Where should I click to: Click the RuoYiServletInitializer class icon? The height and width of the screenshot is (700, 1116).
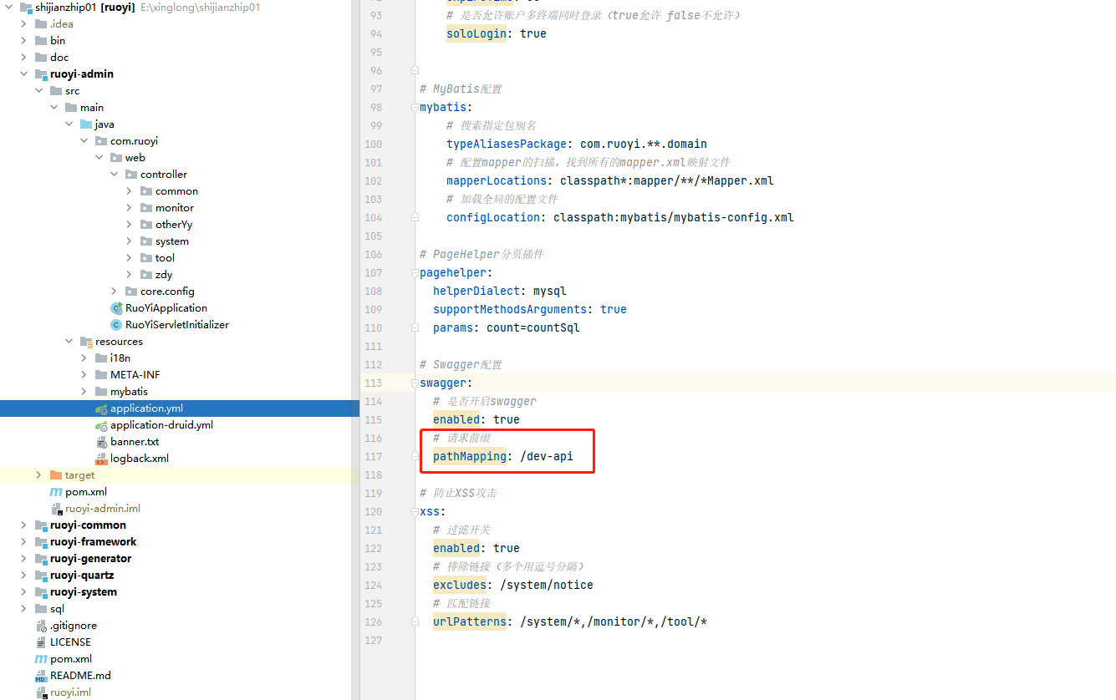[116, 325]
